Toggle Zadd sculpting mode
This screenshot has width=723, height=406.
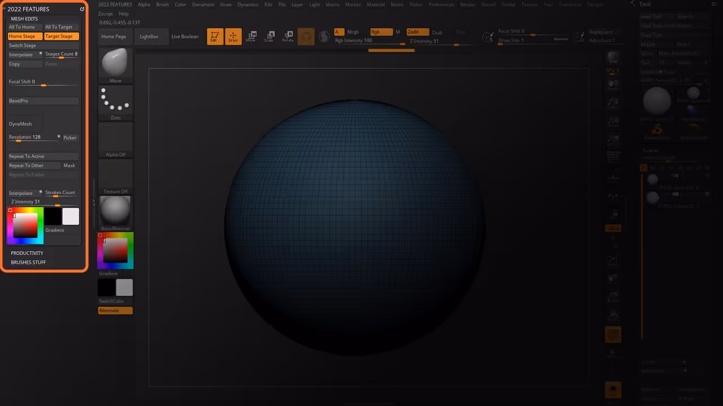pos(417,32)
